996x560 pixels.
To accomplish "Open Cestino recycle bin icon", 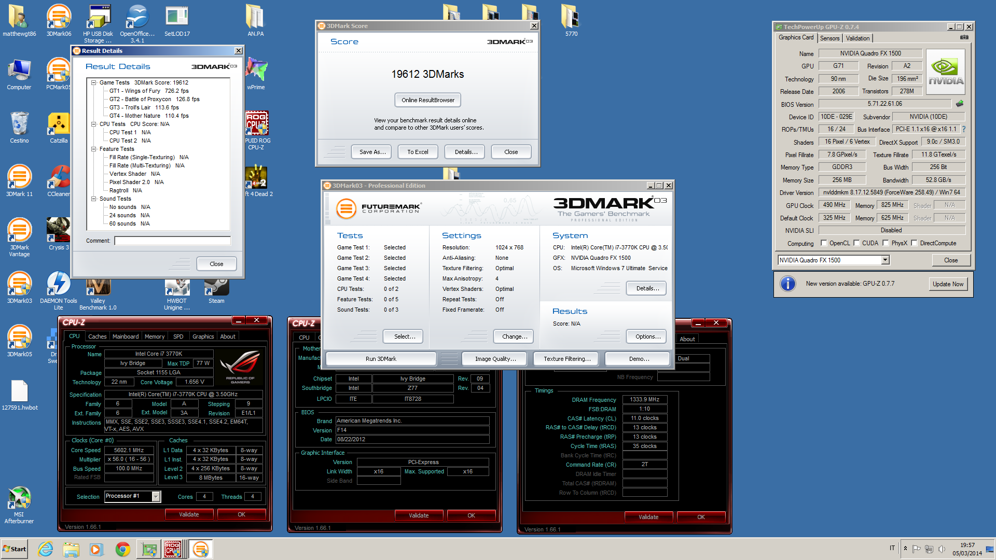I will coord(19,128).
